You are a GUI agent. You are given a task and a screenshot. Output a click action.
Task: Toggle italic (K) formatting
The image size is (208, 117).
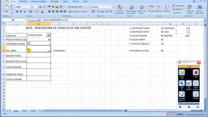[21, 12]
